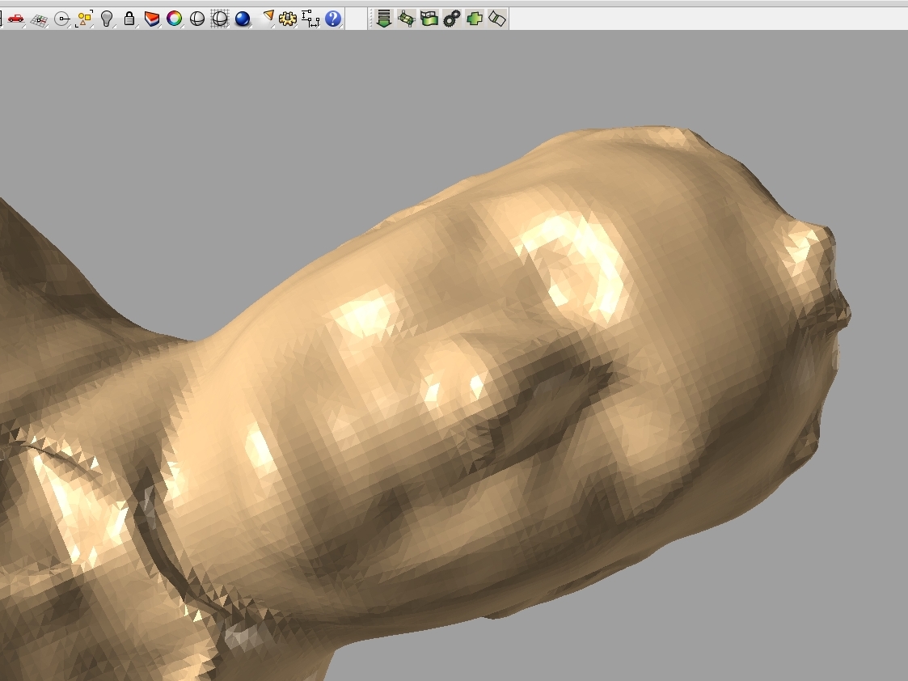This screenshot has width=908, height=681.
Task: Open the layers panel icon
Action: coord(152,19)
